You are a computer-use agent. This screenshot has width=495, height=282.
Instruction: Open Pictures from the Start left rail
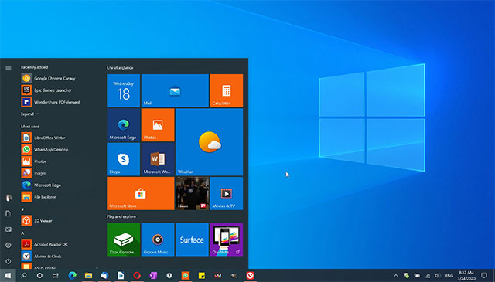tap(9, 229)
